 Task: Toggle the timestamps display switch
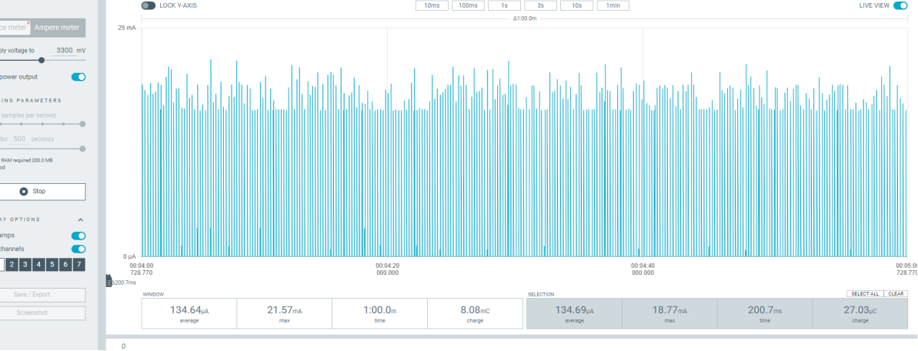(x=78, y=236)
